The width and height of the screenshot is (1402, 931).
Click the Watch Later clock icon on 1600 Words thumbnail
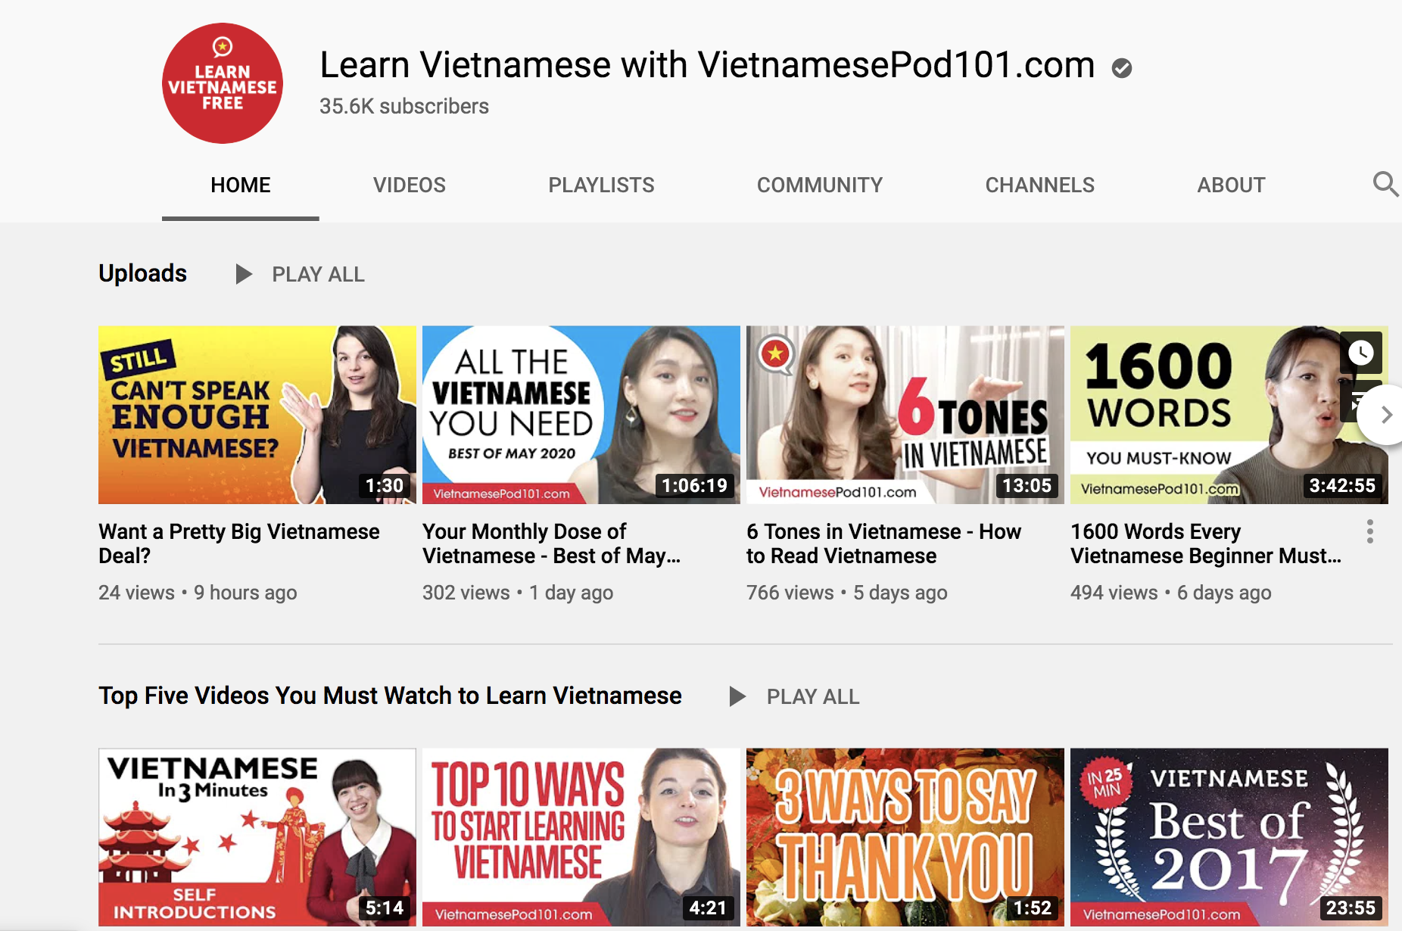1360,352
